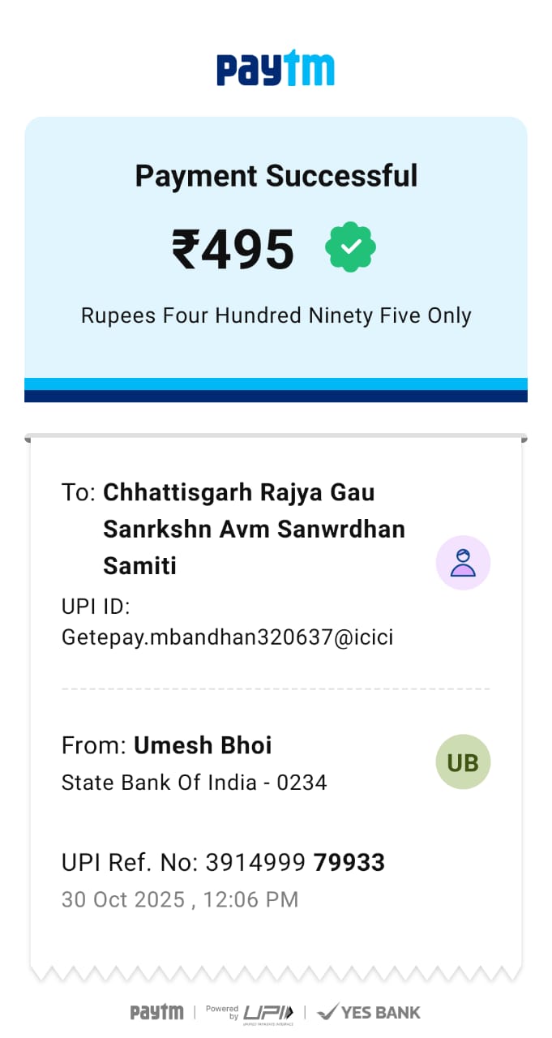
Task: Tap the "To:" recipient label
Action: [79, 492]
